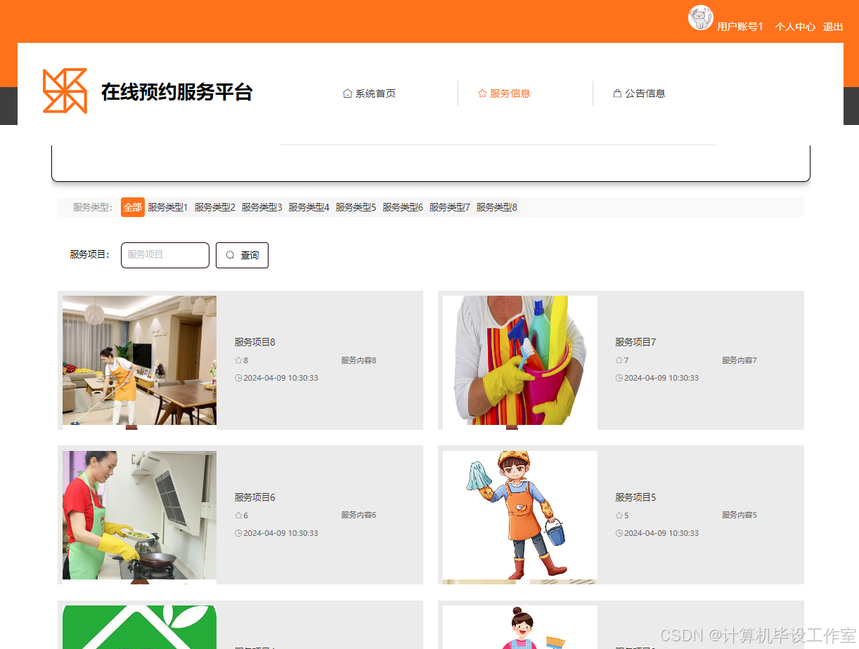Image resolution: width=859 pixels, height=649 pixels.
Task: Open the 服务项目6 kitchen cooking photo
Action: 139,516
